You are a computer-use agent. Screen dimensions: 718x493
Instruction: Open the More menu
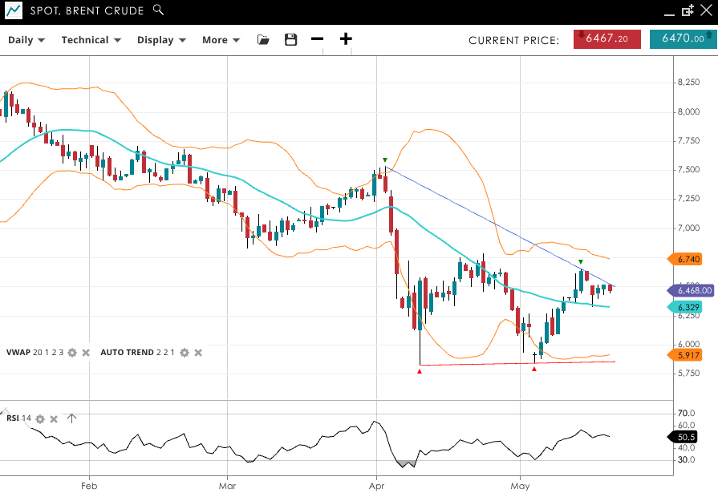[221, 39]
